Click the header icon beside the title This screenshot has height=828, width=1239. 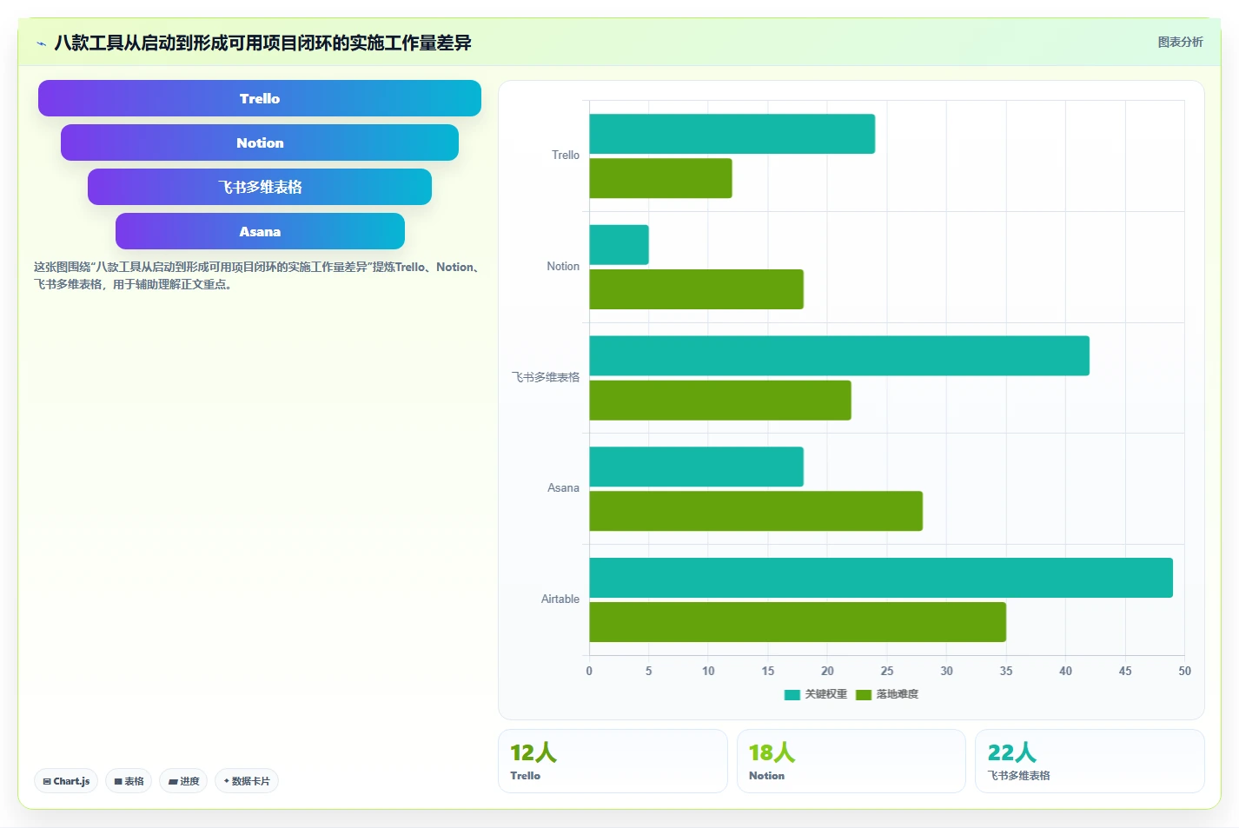41,43
